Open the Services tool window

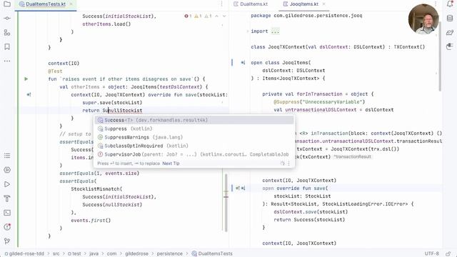(x=7, y=170)
